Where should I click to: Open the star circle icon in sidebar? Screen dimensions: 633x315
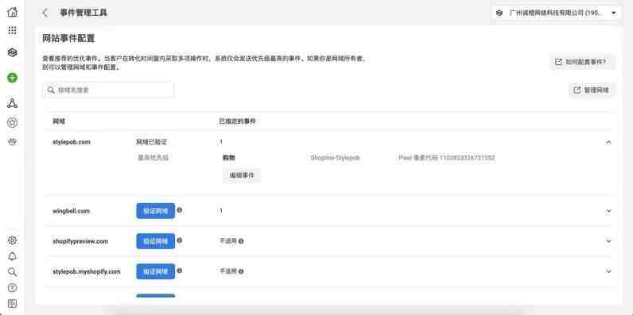(x=13, y=123)
